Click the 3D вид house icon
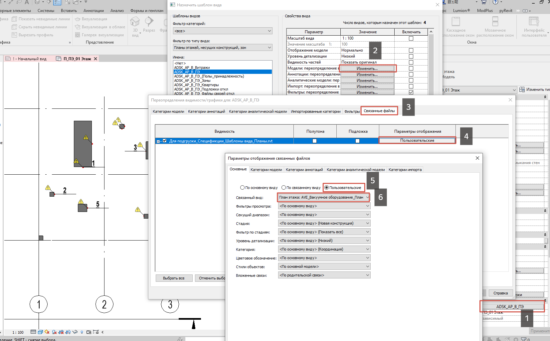Viewport: 550px width, 341px height. click(135, 22)
